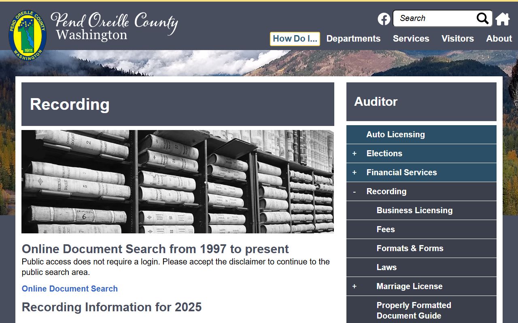Open the Business Licensing page
Image resolution: width=518 pixels, height=323 pixels.
pyautogui.click(x=421, y=210)
